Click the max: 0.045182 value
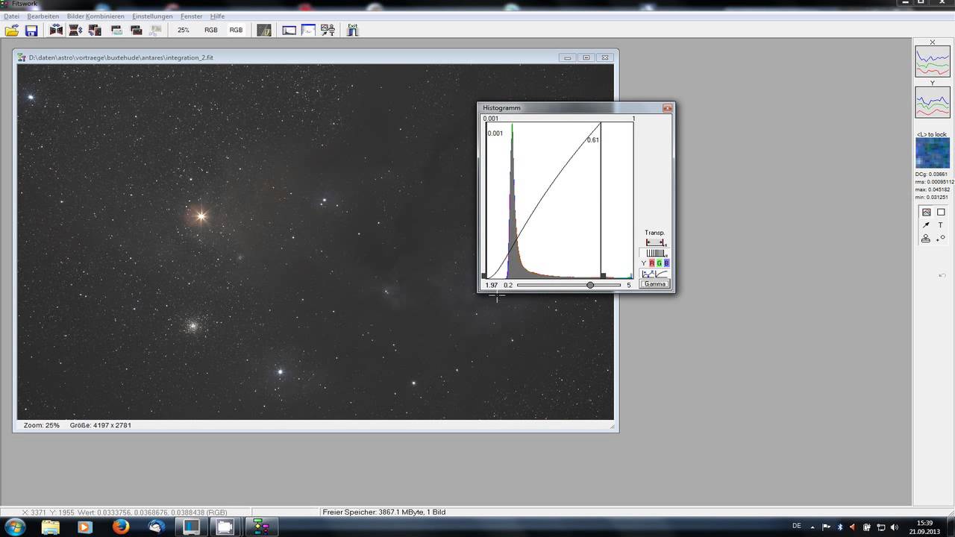Image resolution: width=955 pixels, height=537 pixels. tap(933, 189)
